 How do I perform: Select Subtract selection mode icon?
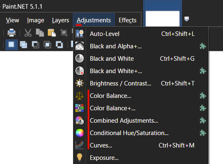(x=35, y=45)
